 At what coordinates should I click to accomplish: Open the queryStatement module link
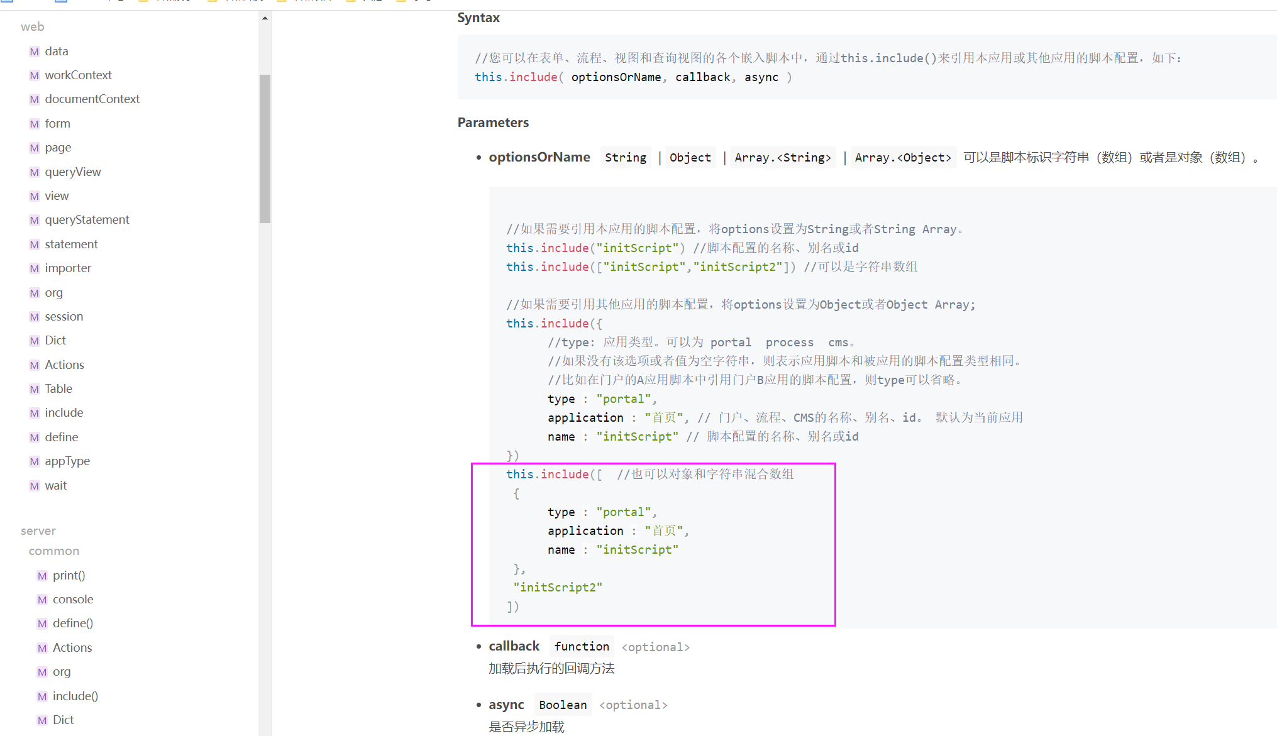point(87,220)
